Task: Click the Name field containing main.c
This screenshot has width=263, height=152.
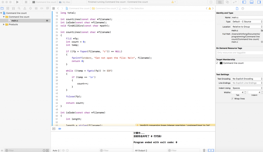Action: [247, 17]
